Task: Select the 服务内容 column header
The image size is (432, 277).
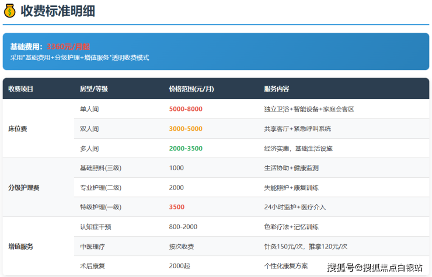Action: click(x=277, y=89)
